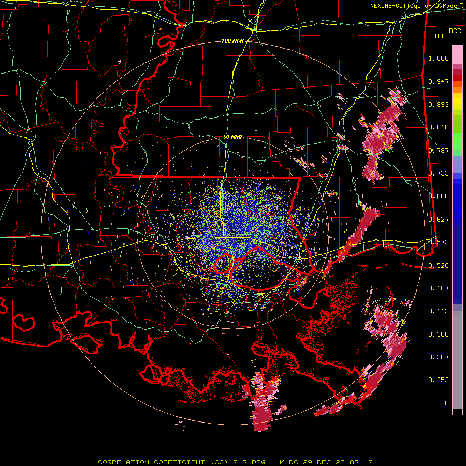The width and height of the screenshot is (466, 466).
Task: Click the 0.680 legend value
Action: [439, 196]
